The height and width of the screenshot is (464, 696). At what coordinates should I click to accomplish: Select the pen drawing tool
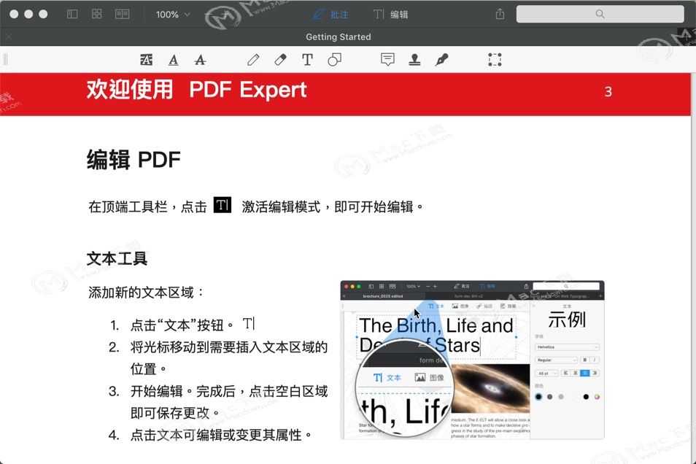pos(253,60)
